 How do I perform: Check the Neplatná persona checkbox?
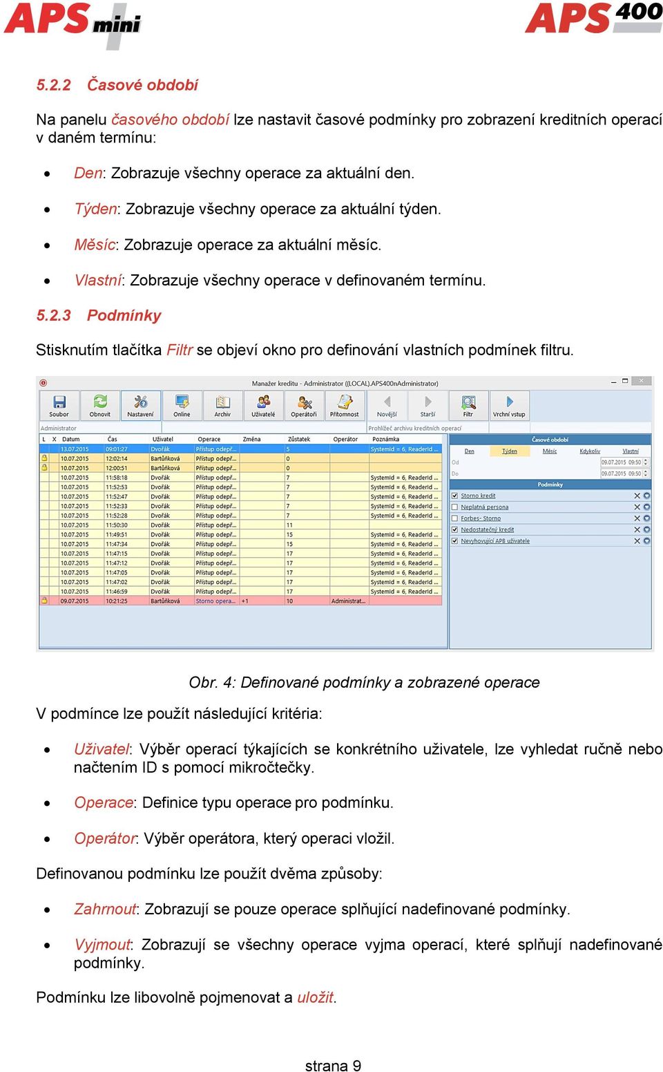[454, 507]
